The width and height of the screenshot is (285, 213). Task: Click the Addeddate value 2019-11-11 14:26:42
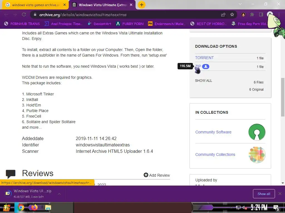click(x=96, y=139)
